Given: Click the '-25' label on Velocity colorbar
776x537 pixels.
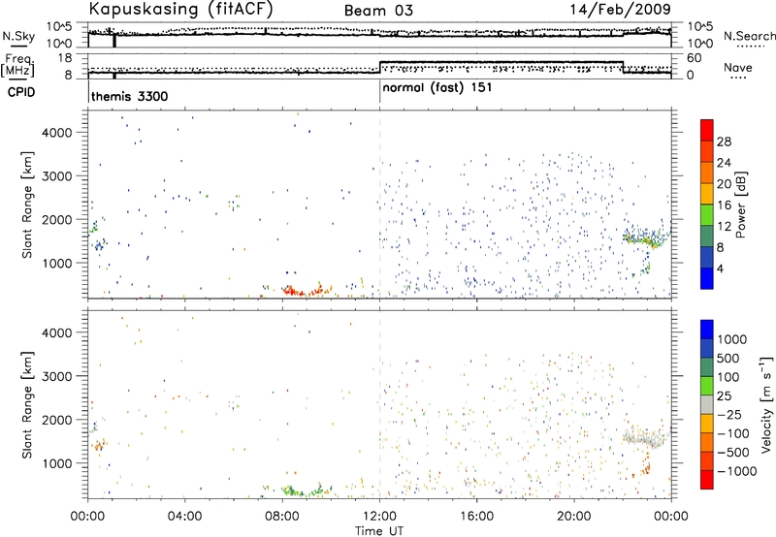Looking at the screenshot, I should 727,414.
